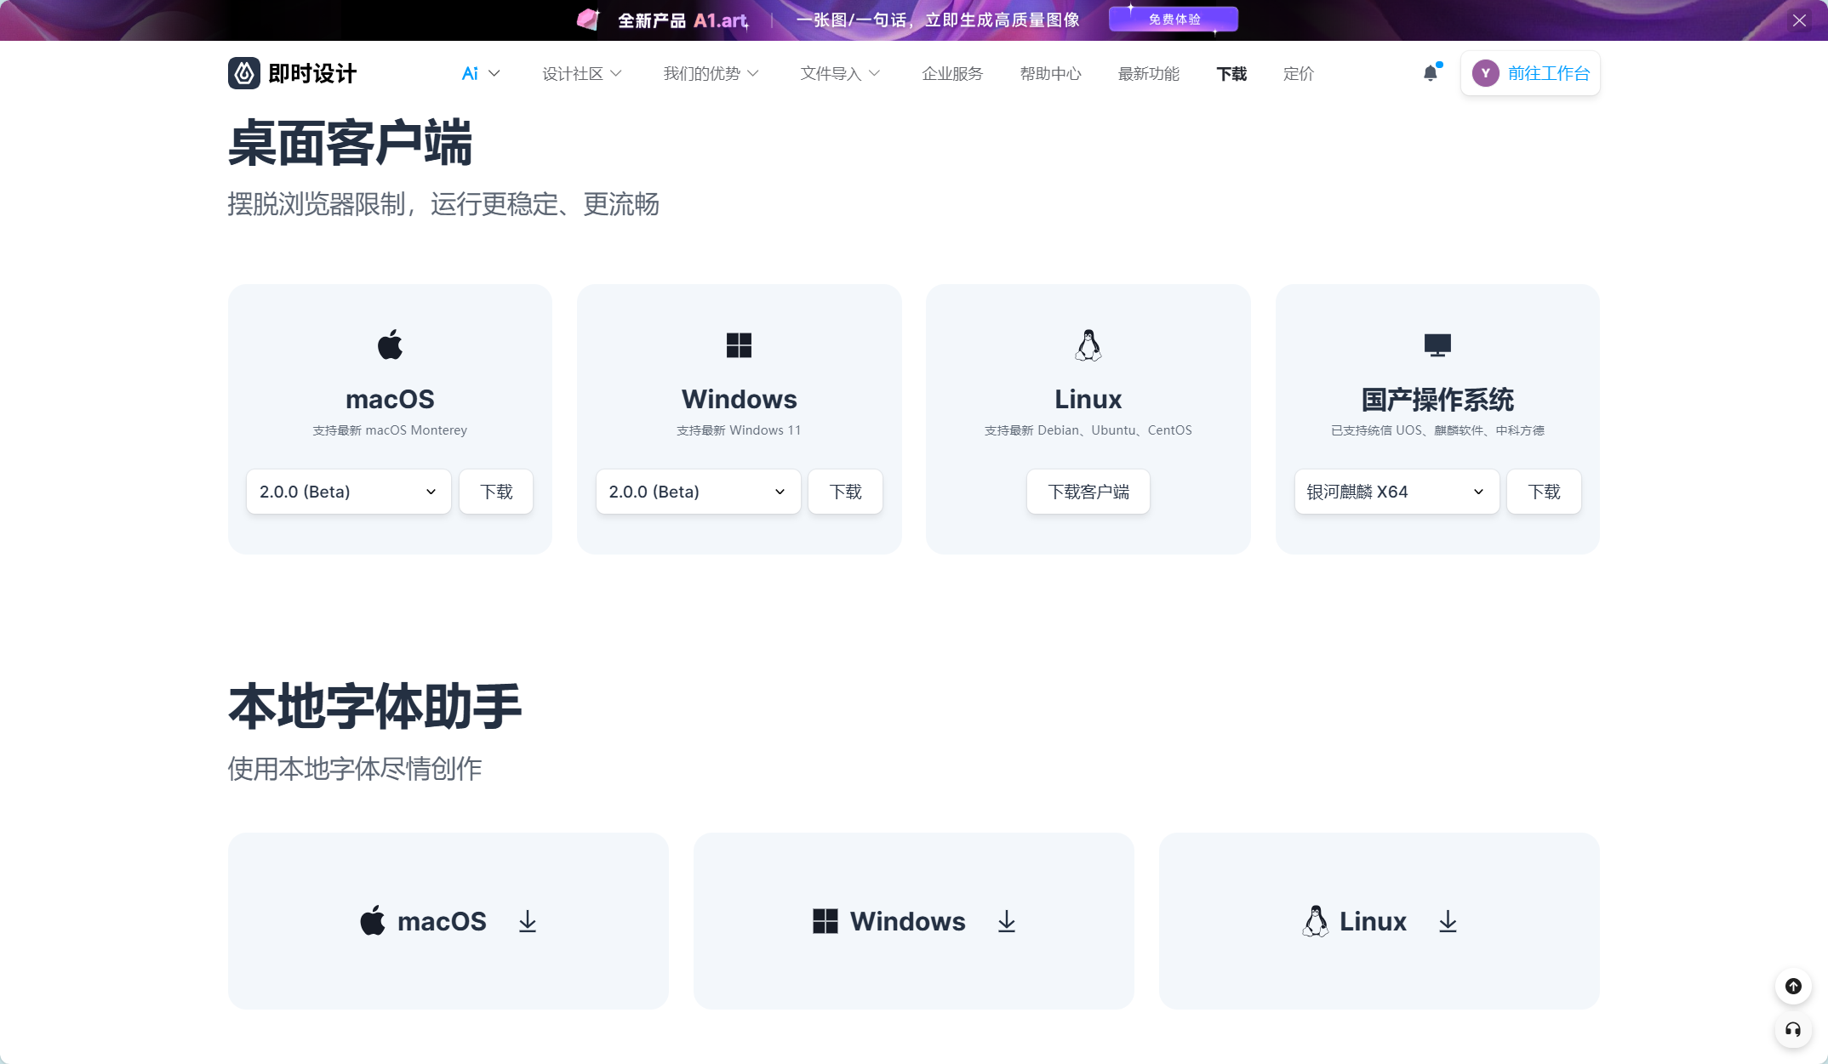Click the penguin icon in Linux client card

(x=1088, y=344)
